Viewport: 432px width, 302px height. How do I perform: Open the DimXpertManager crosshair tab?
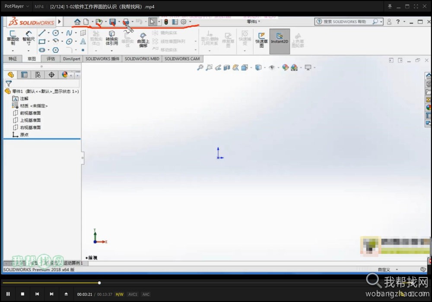(51, 75)
